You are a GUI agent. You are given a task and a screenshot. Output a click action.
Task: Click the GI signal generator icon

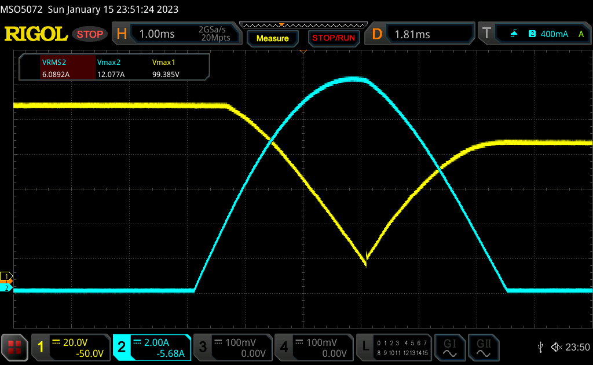coord(449,347)
